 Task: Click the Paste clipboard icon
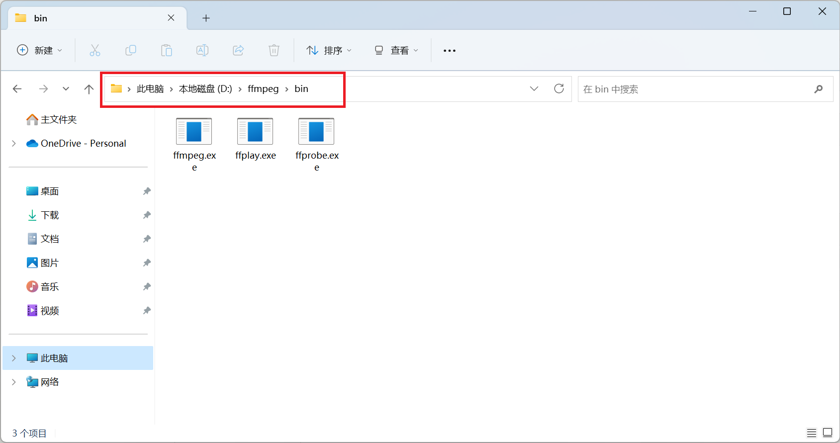coord(167,50)
